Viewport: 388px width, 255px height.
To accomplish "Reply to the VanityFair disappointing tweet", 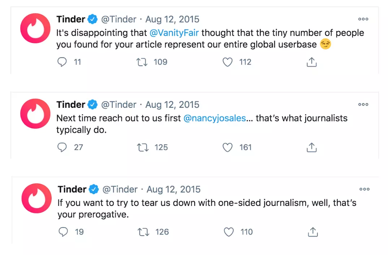I will tap(62, 62).
